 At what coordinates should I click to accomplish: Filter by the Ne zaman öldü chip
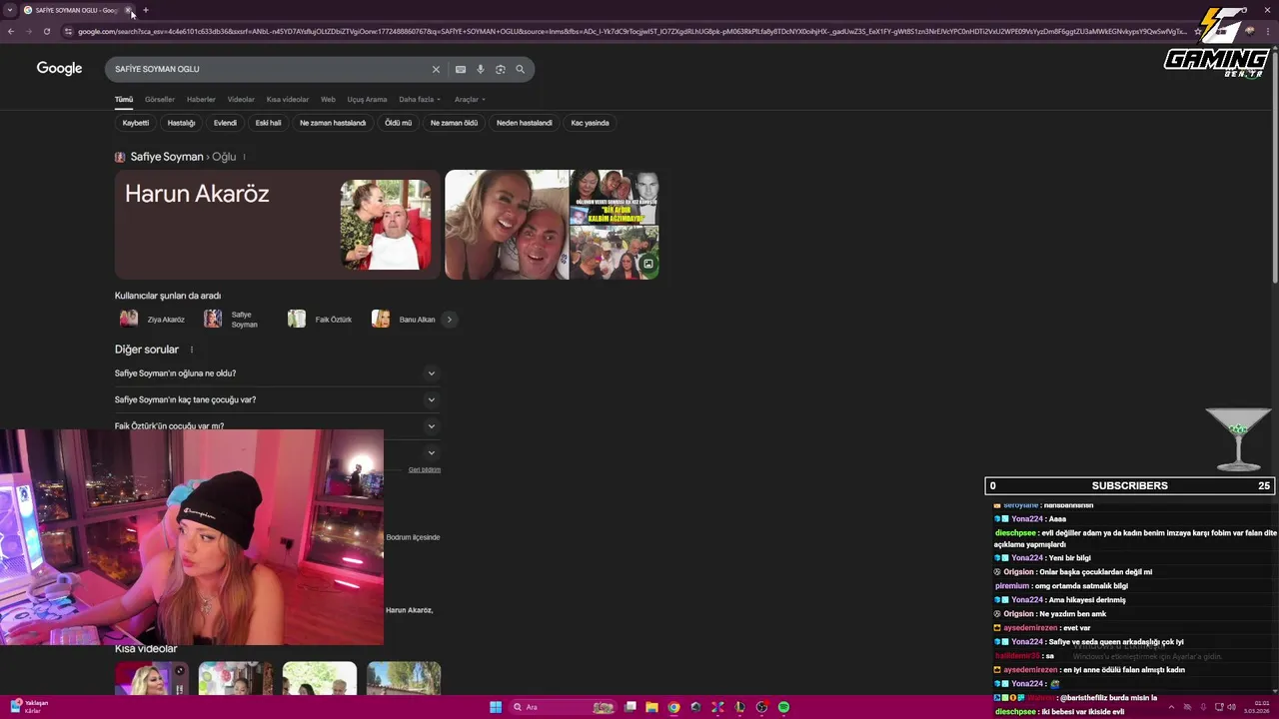pyautogui.click(x=454, y=123)
